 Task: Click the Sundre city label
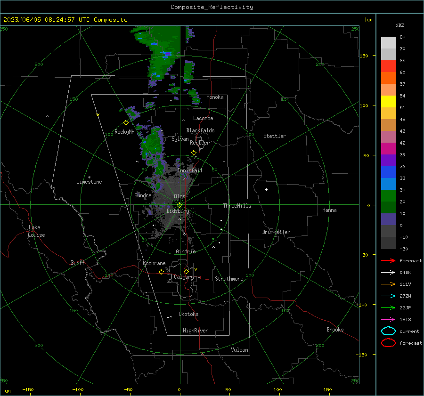click(143, 195)
